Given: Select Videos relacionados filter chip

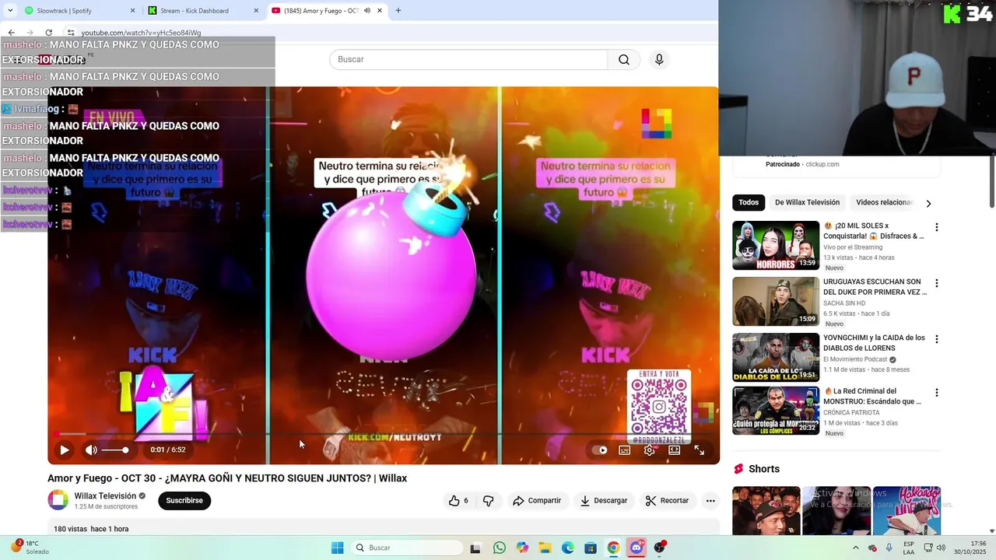Looking at the screenshot, I should coord(884,202).
